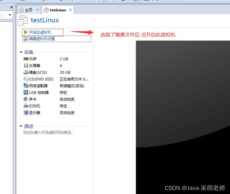Select the 显示器 device label

click(35, 113)
